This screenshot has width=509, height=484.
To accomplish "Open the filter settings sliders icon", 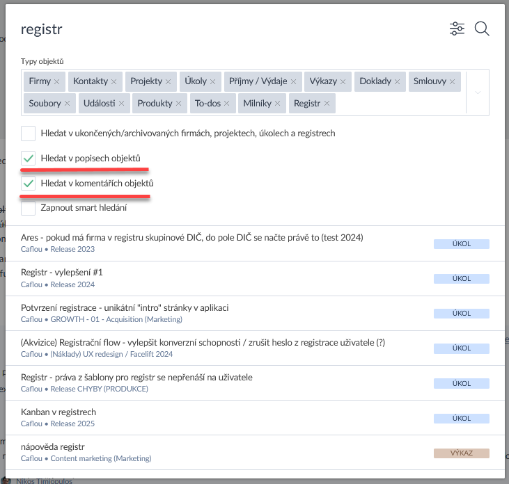I will pos(457,29).
